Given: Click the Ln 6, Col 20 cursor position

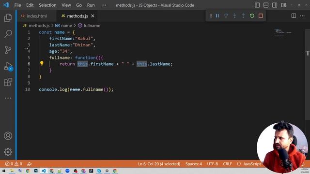Looking at the screenshot, I should [x=159, y=164].
